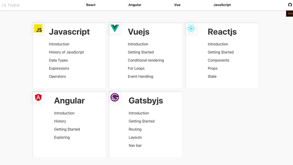
Task: Go to the Angular nav tab
Action: click(135, 5)
